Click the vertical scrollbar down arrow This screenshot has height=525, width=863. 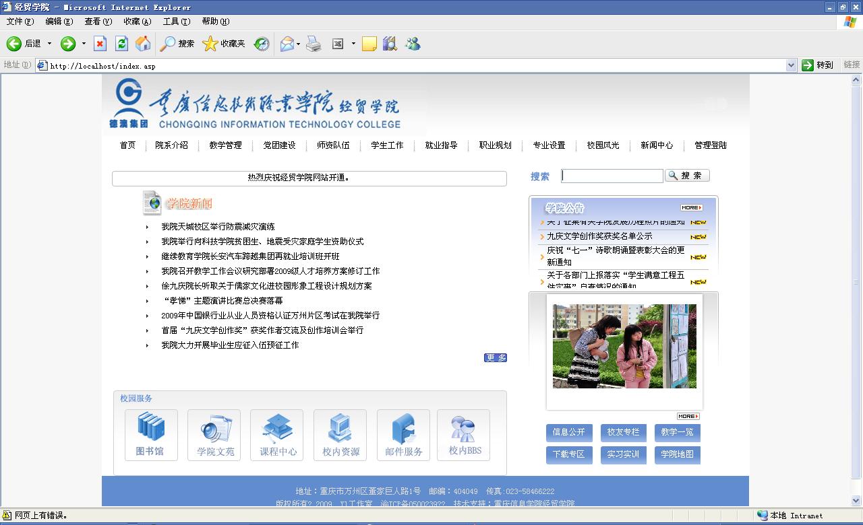pos(857,501)
